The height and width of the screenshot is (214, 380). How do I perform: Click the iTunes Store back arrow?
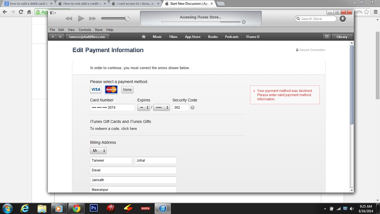coord(53,37)
